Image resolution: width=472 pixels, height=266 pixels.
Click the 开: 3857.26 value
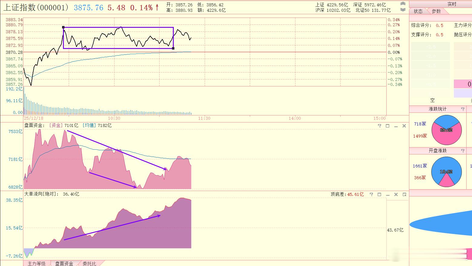[179, 5]
